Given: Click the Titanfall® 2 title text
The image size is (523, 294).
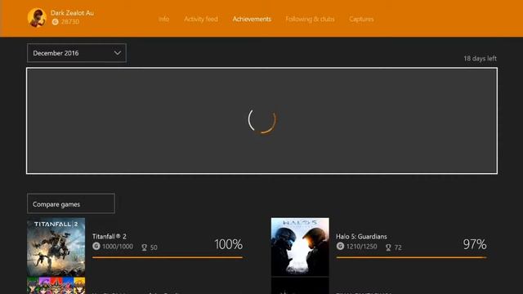Looking at the screenshot, I should (110, 236).
